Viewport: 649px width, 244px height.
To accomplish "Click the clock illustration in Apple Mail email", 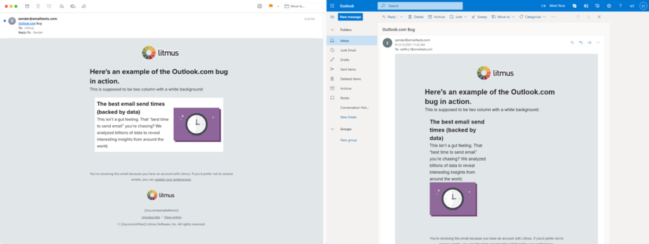I will [x=197, y=125].
